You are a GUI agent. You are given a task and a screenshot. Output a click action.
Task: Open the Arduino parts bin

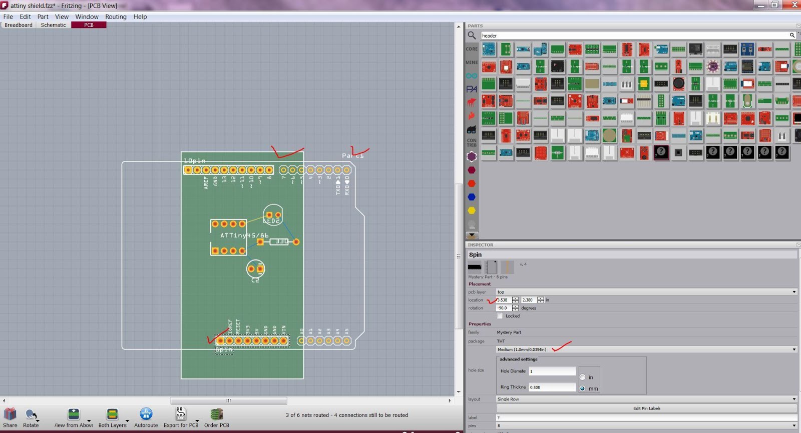[x=472, y=76]
